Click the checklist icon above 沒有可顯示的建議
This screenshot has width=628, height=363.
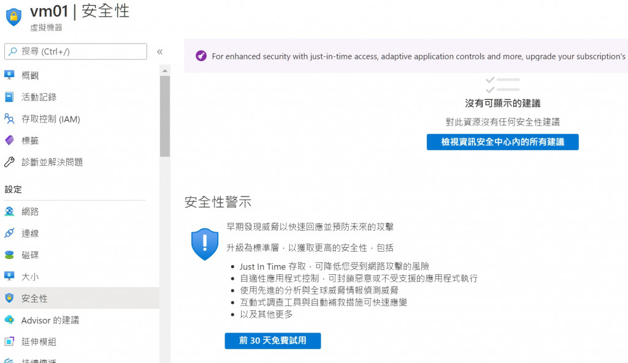click(x=503, y=84)
